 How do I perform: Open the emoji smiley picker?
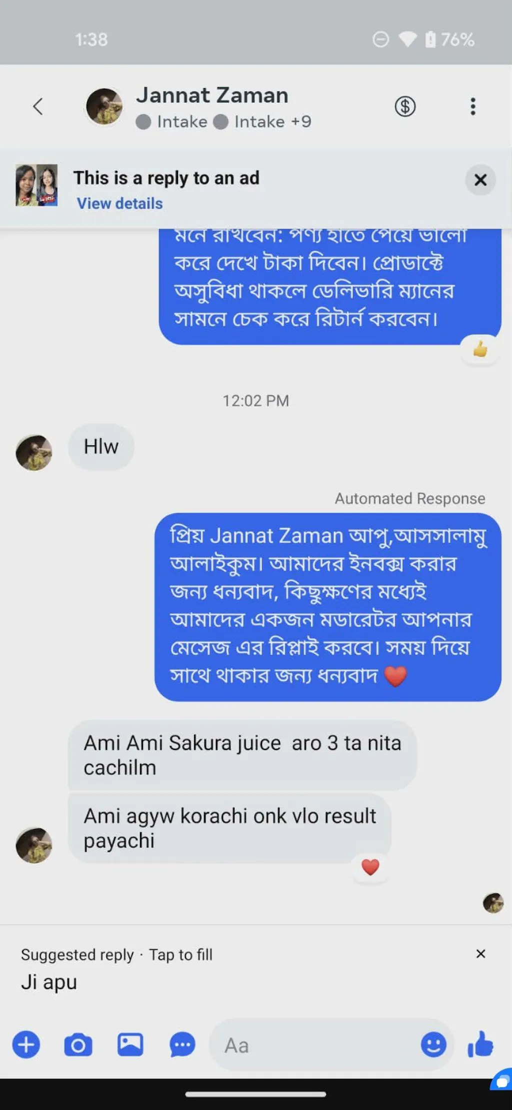pos(433,1044)
